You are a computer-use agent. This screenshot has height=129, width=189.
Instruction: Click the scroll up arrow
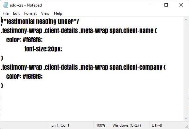click(x=186, y=20)
